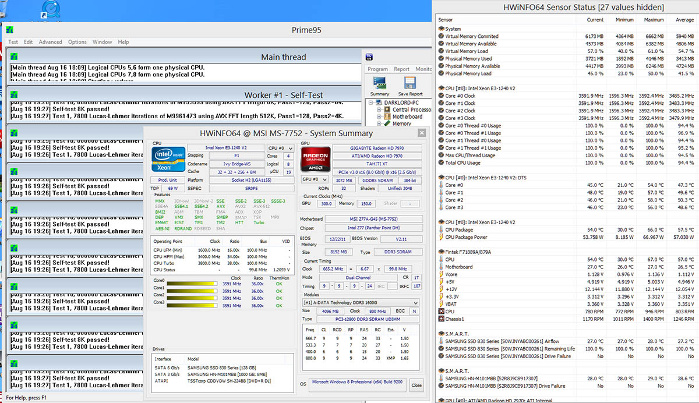Collapse the DARKLORD-PC tree node
Viewport: 699px width, 403px height.
(370, 102)
